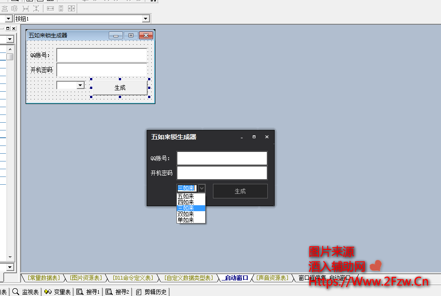Click the same-height sizing toolbar icon

pyautogui.click(x=61, y=8)
